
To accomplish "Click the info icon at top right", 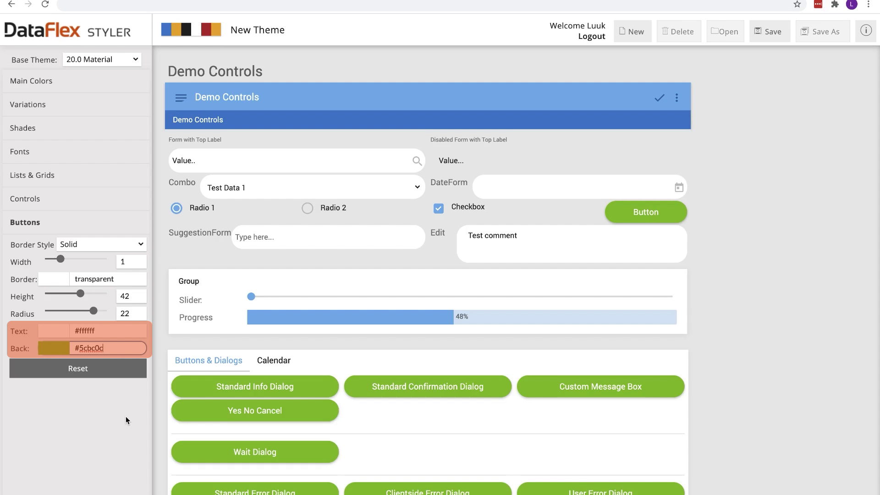I will 865,31.
